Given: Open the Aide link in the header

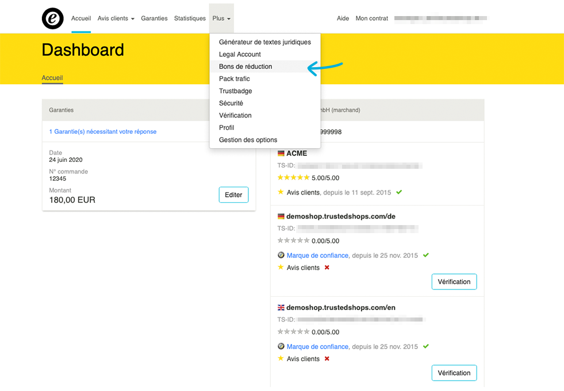Looking at the screenshot, I should pyautogui.click(x=343, y=18).
